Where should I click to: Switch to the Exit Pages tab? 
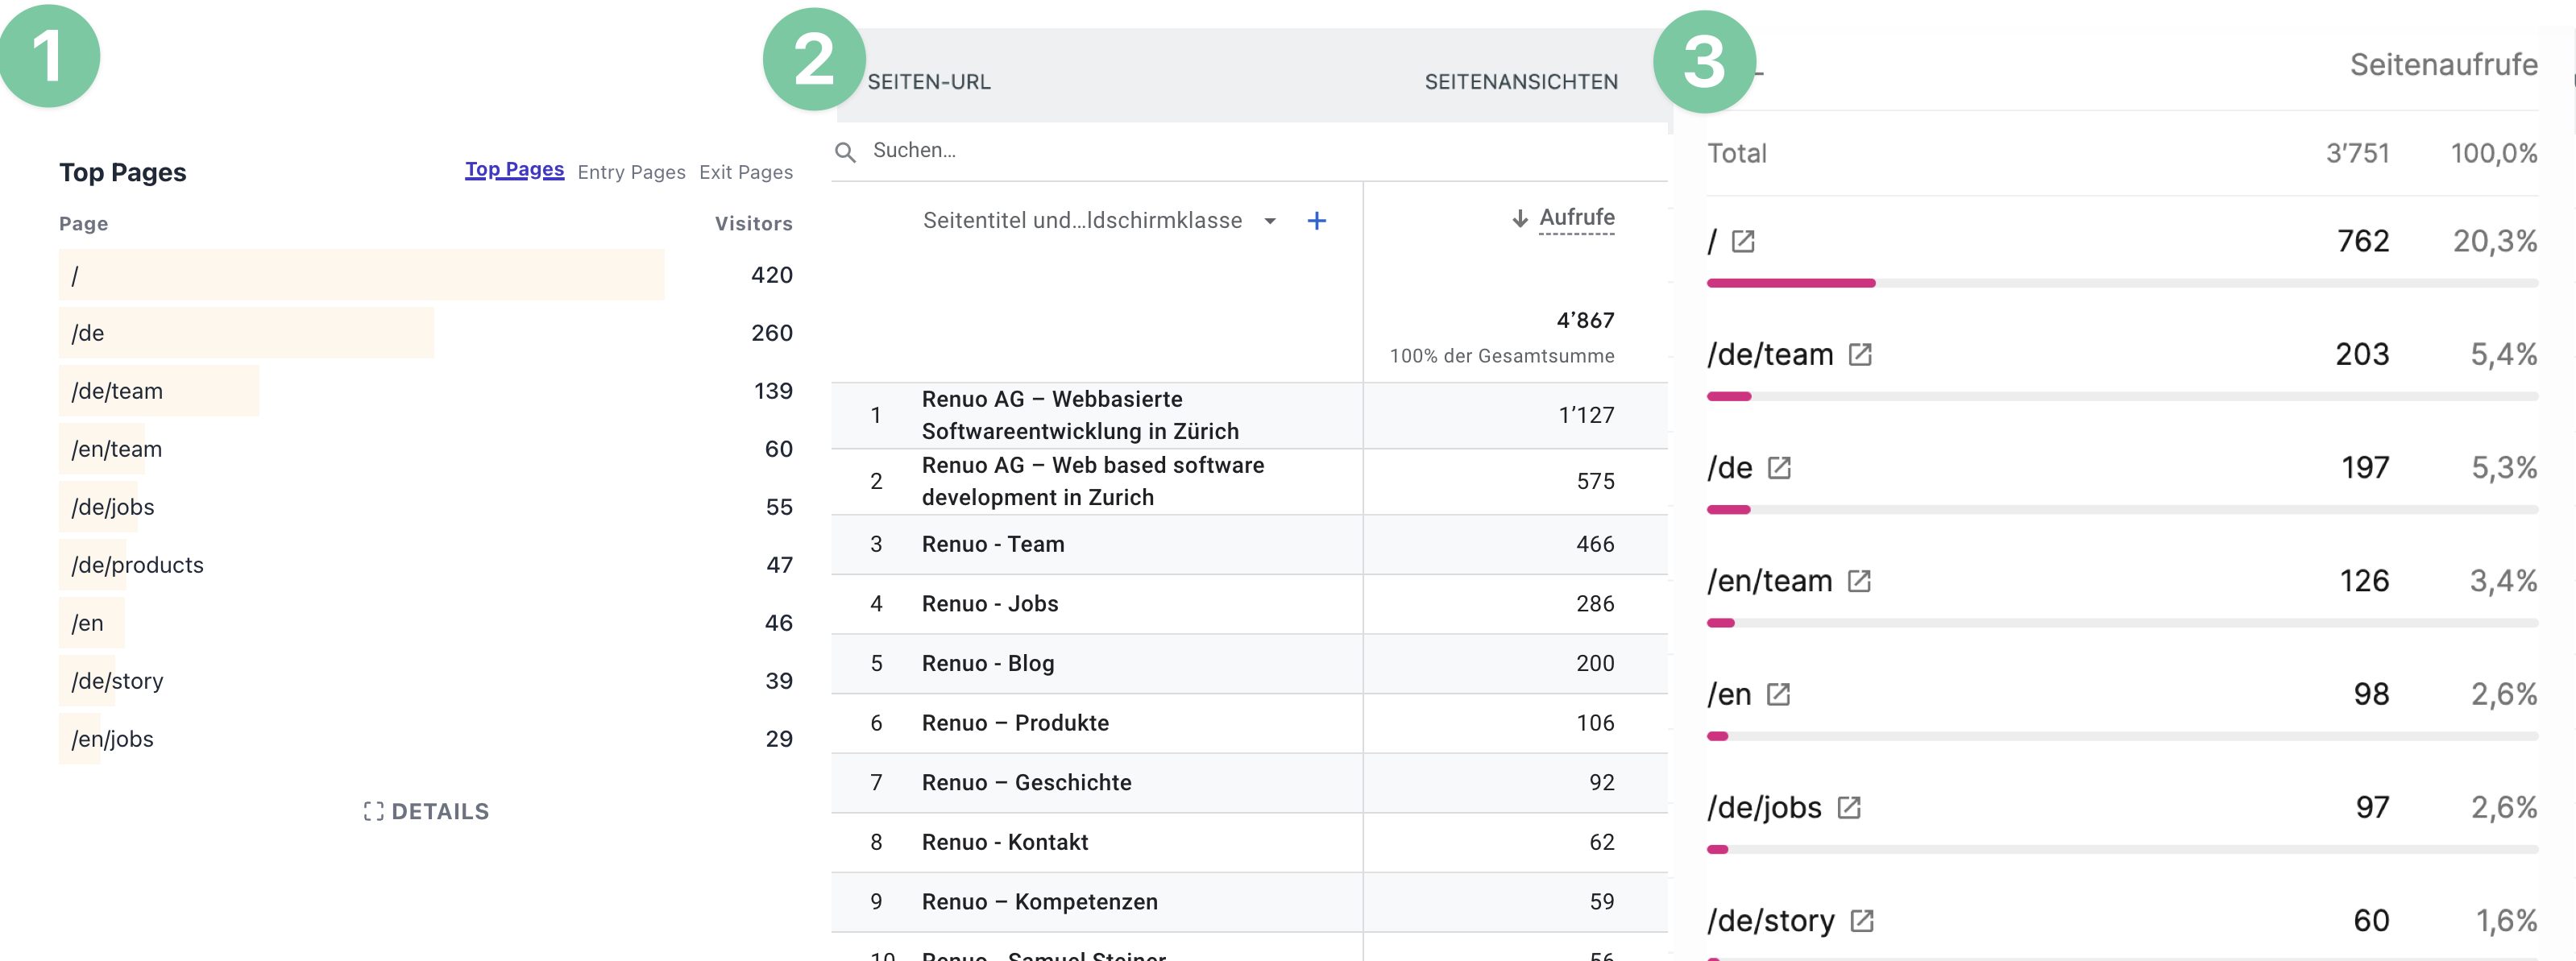tap(746, 172)
